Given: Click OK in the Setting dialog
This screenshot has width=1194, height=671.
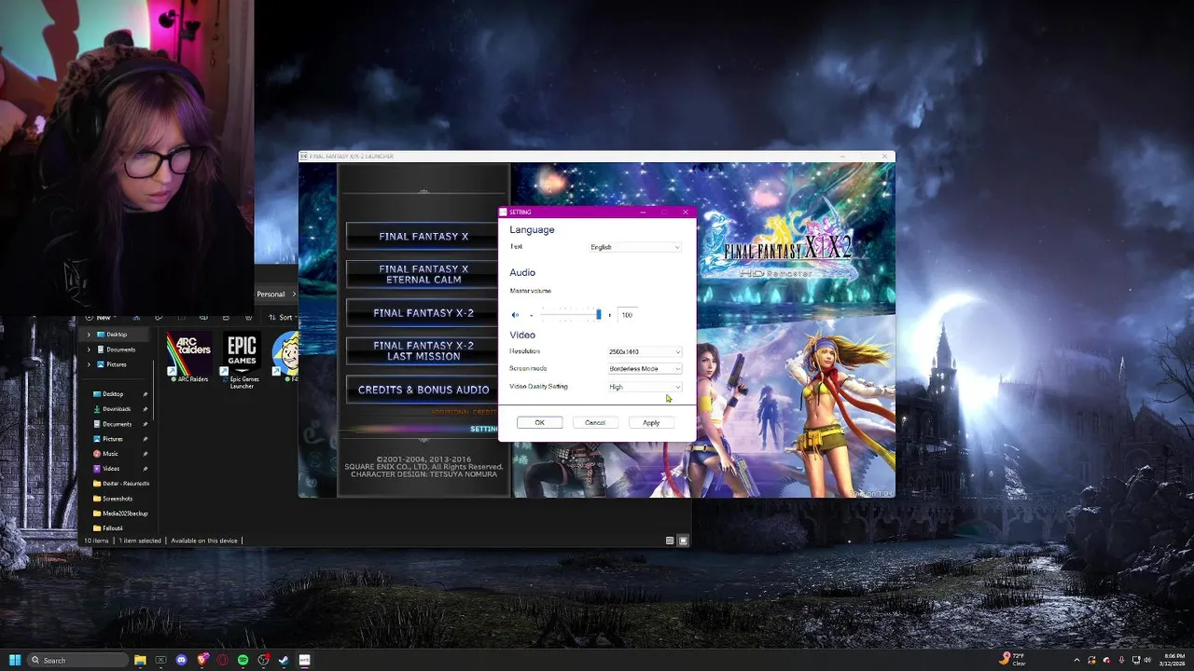Looking at the screenshot, I should 539,423.
